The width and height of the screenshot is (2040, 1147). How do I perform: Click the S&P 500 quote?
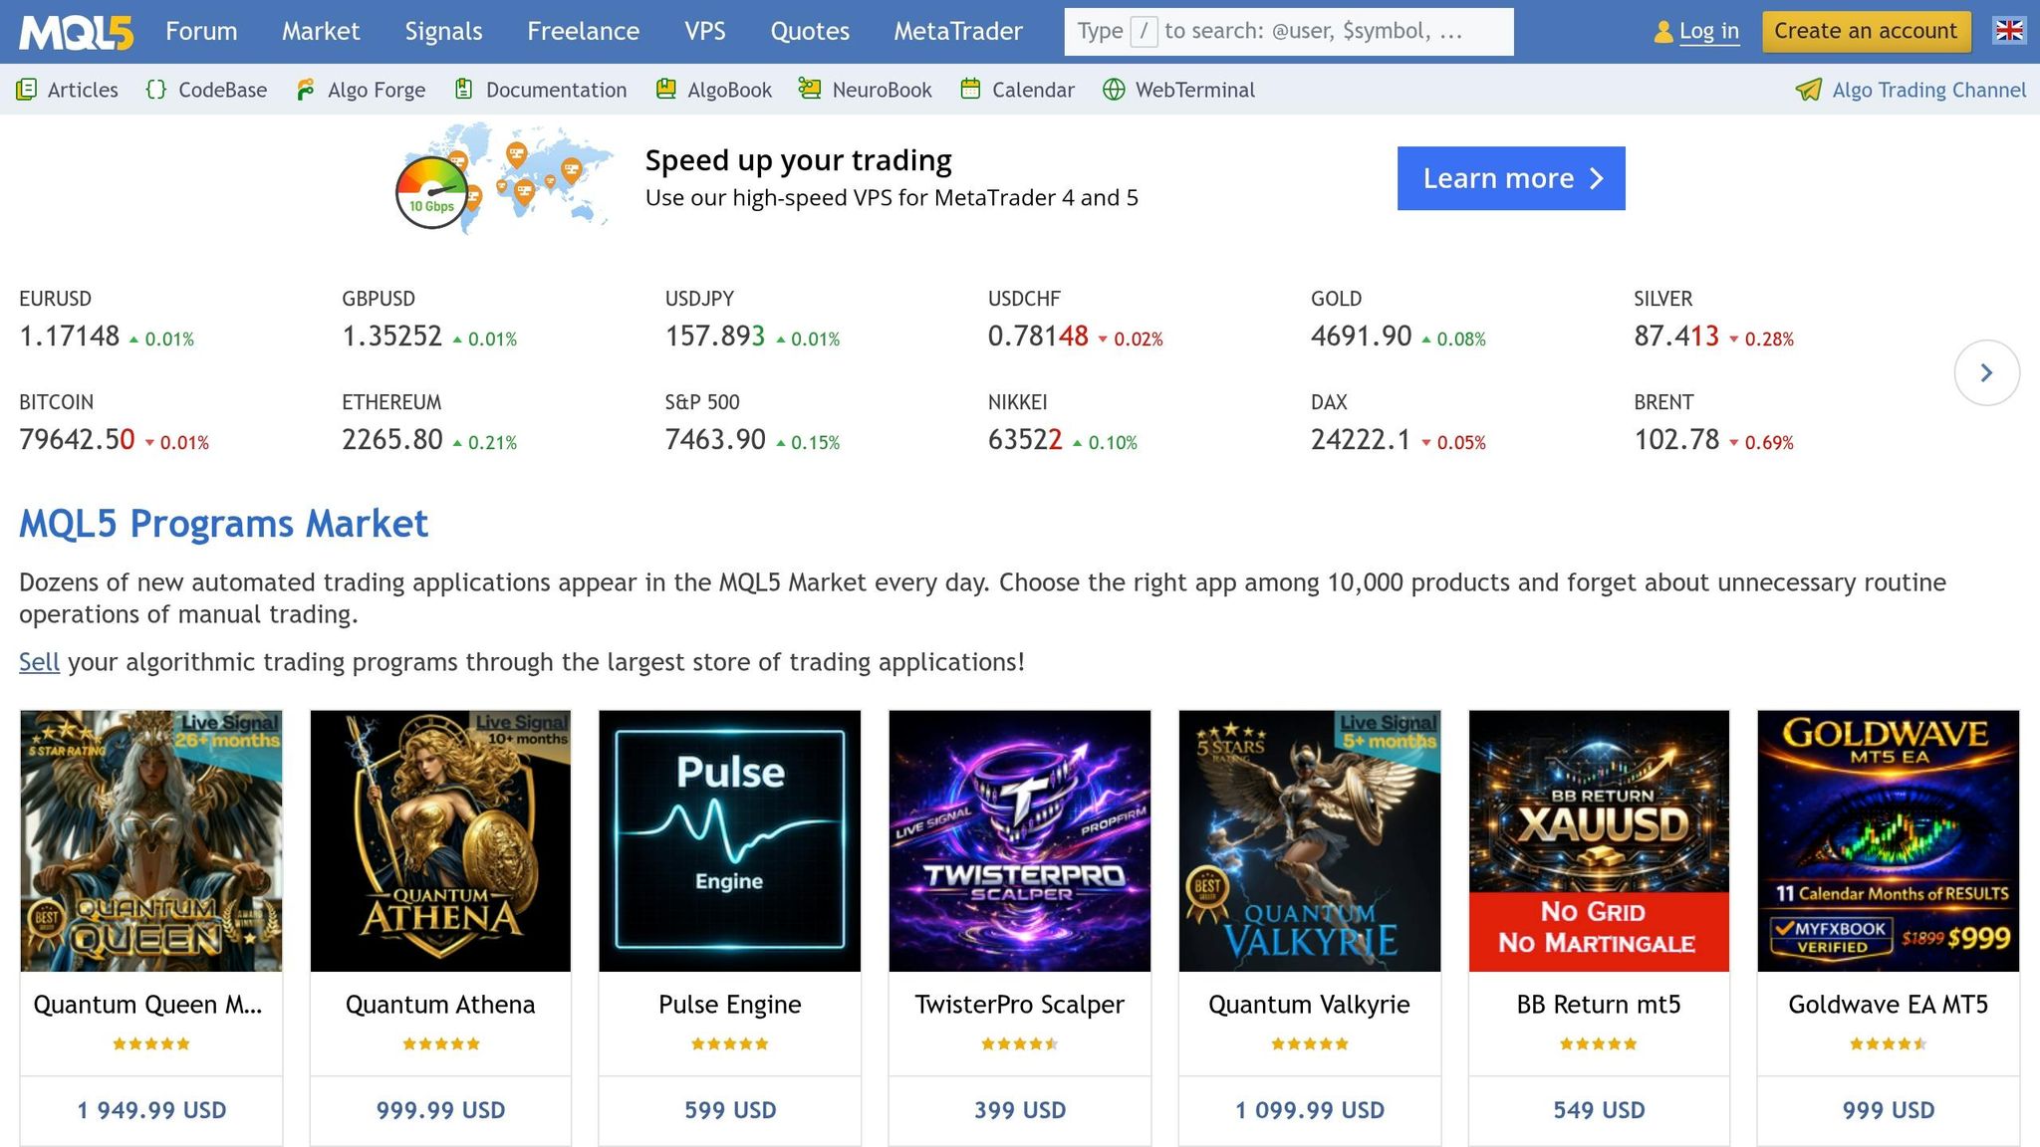click(x=753, y=424)
